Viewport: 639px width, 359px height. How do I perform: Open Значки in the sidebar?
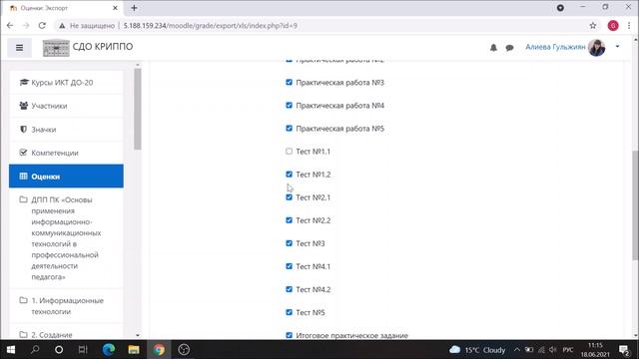coord(66,130)
